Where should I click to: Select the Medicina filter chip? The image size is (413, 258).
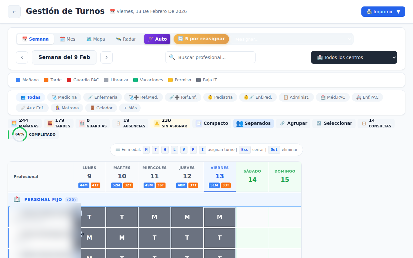tap(64, 97)
